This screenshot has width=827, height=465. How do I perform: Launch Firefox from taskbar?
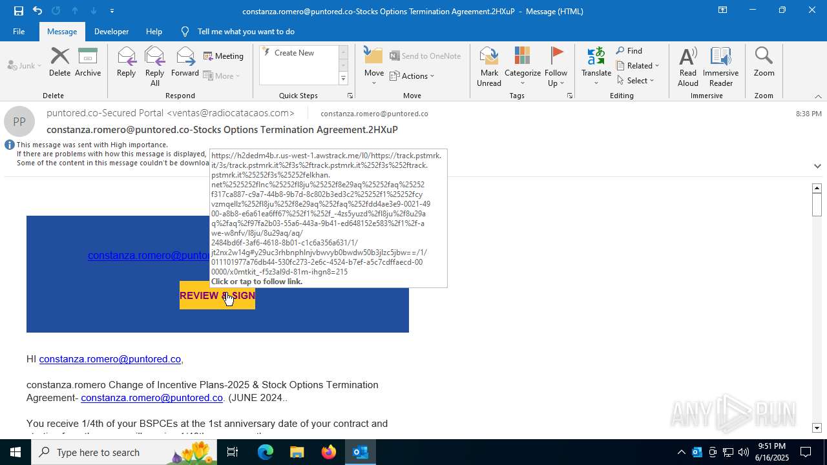click(329, 452)
